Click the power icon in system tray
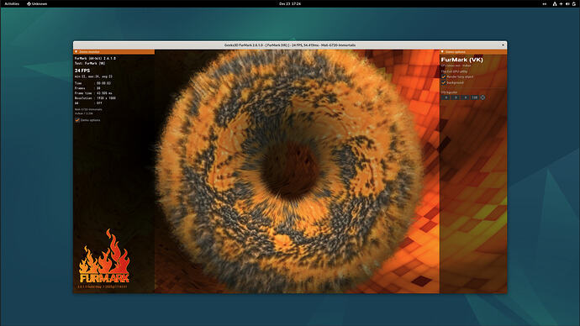 point(574,3)
